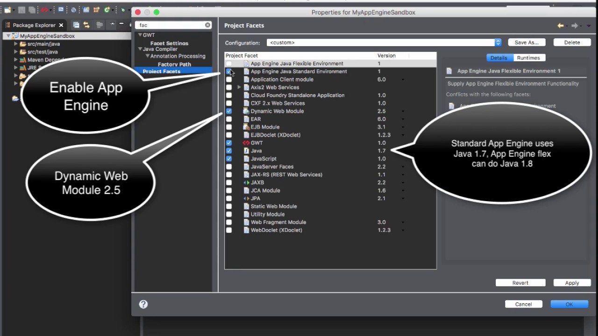Click the Save As... button
This screenshot has height=336, width=598.
(527, 42)
